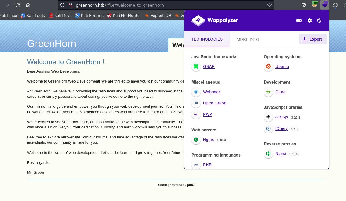The width and height of the screenshot is (346, 201).
Task: Click the GreenHorn site title
Action: (x=51, y=43)
